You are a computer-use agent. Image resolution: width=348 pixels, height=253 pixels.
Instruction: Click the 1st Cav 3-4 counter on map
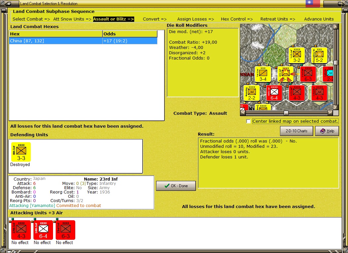click(263, 74)
